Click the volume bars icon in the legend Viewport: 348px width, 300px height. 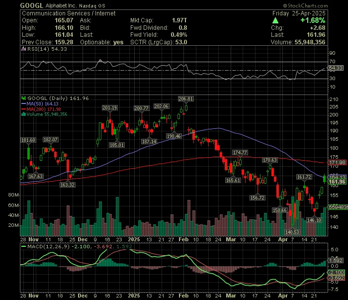[x=23, y=114]
